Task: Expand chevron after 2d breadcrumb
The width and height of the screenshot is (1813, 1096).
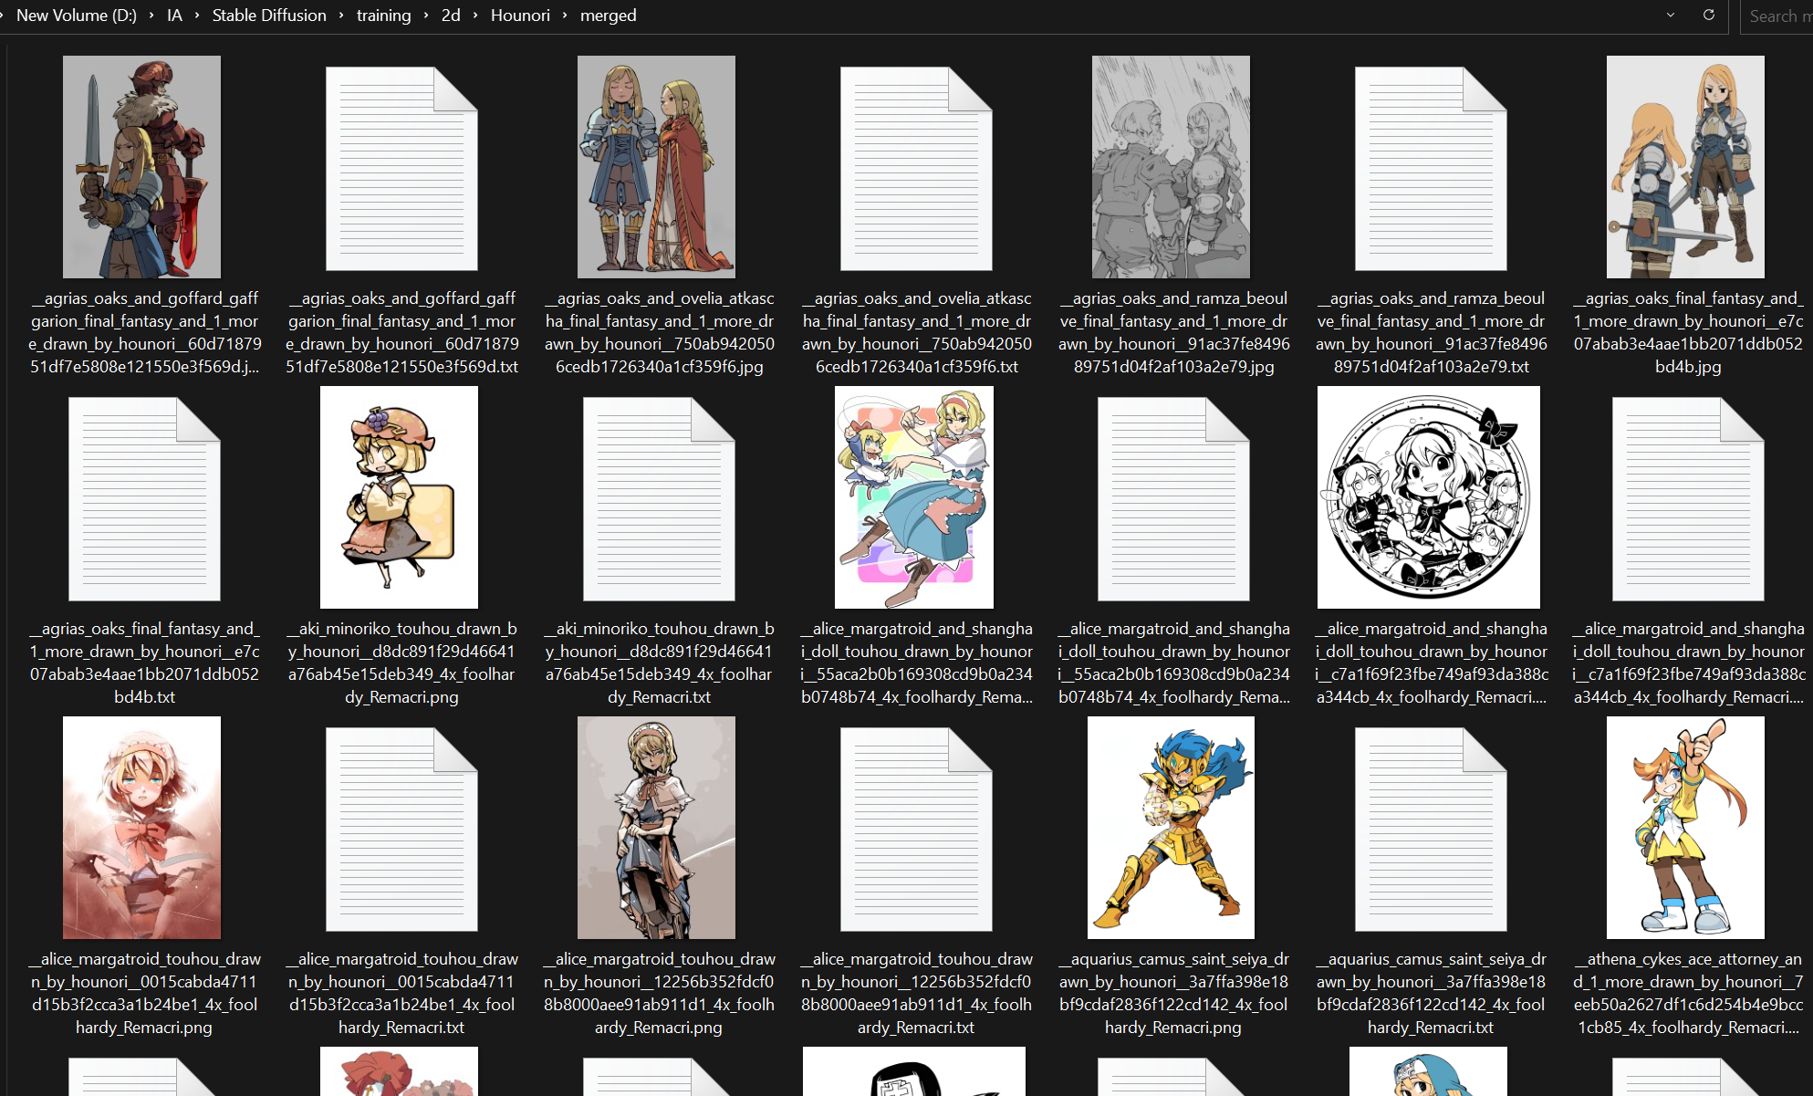Action: click(x=475, y=16)
